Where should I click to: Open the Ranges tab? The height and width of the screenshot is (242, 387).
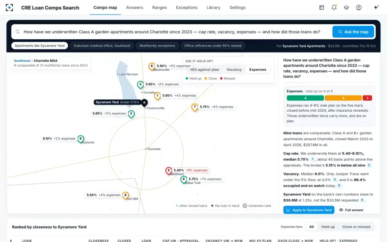[x=160, y=7]
